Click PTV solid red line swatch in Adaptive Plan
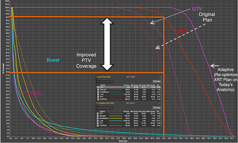 [116, 123]
